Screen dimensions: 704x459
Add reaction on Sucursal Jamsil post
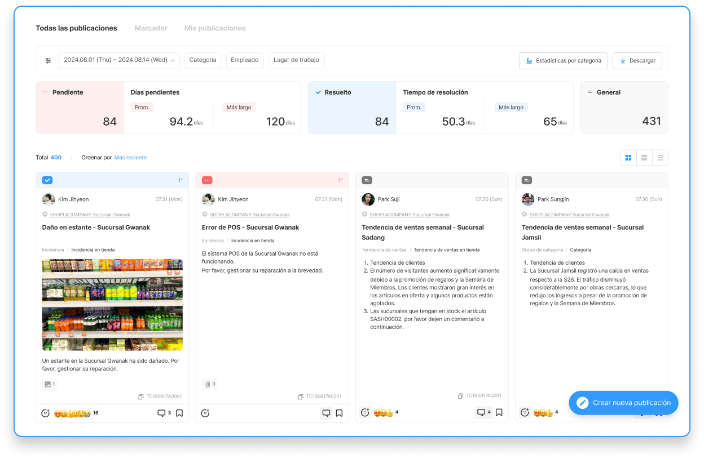525,413
